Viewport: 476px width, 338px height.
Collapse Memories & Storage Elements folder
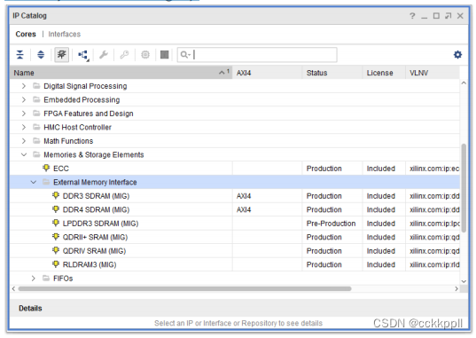(x=24, y=154)
